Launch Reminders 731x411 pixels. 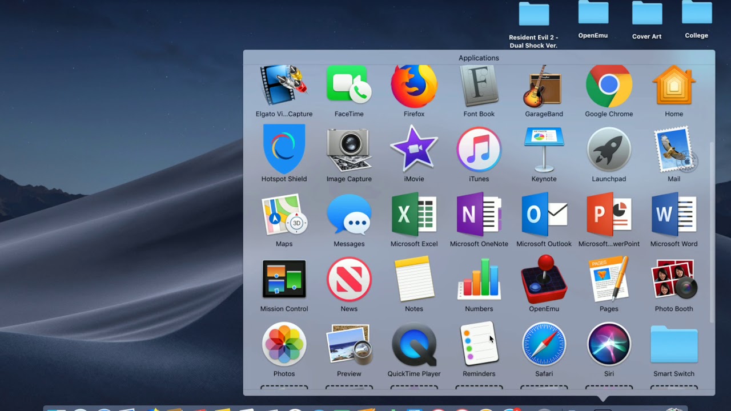tap(479, 344)
